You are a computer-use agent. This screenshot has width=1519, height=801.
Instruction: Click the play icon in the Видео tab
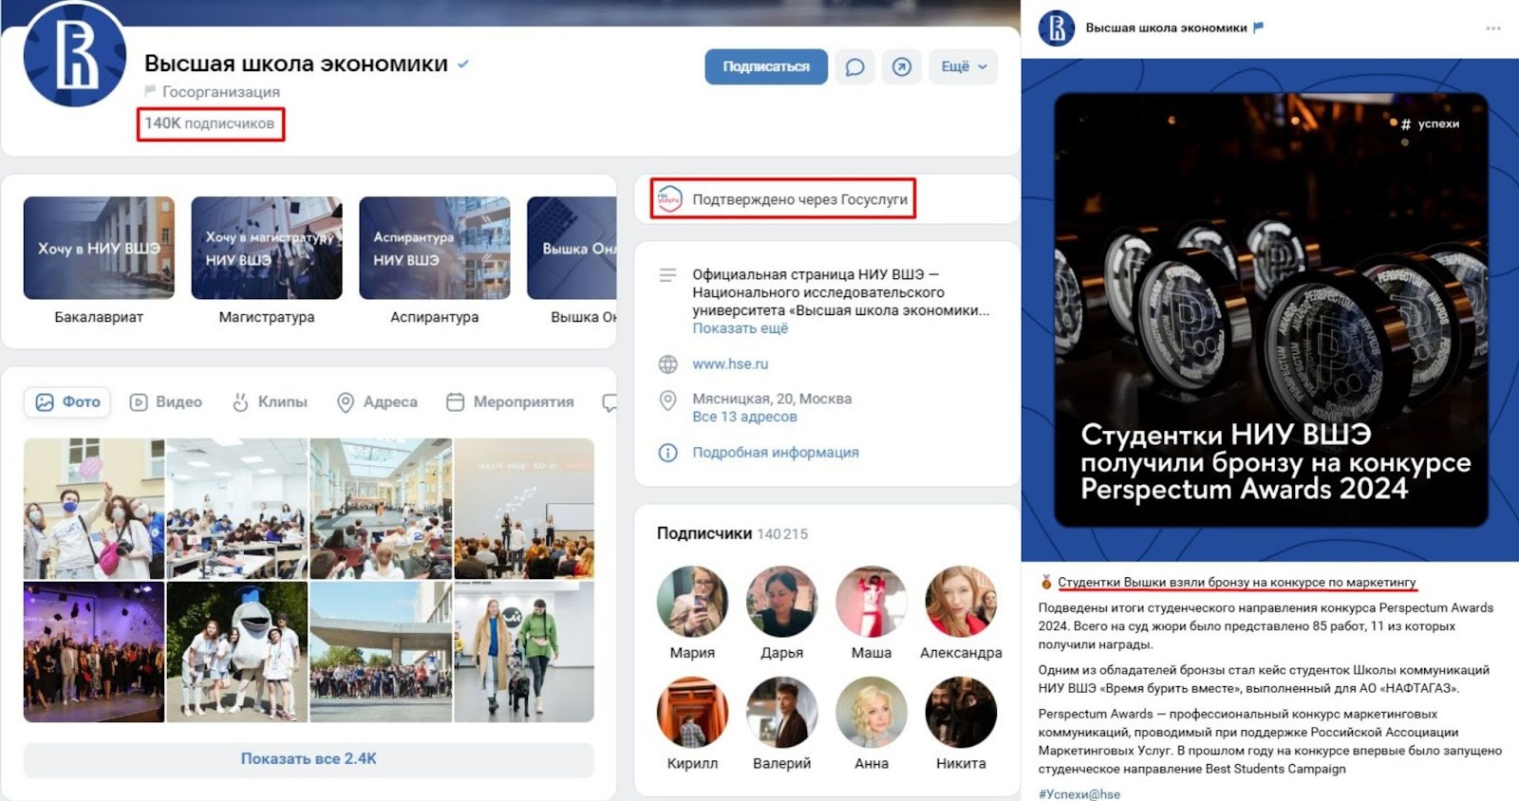[x=139, y=402]
